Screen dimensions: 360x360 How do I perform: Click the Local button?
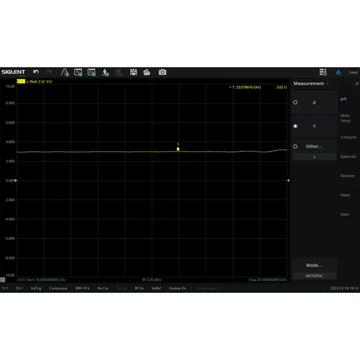coord(353,72)
